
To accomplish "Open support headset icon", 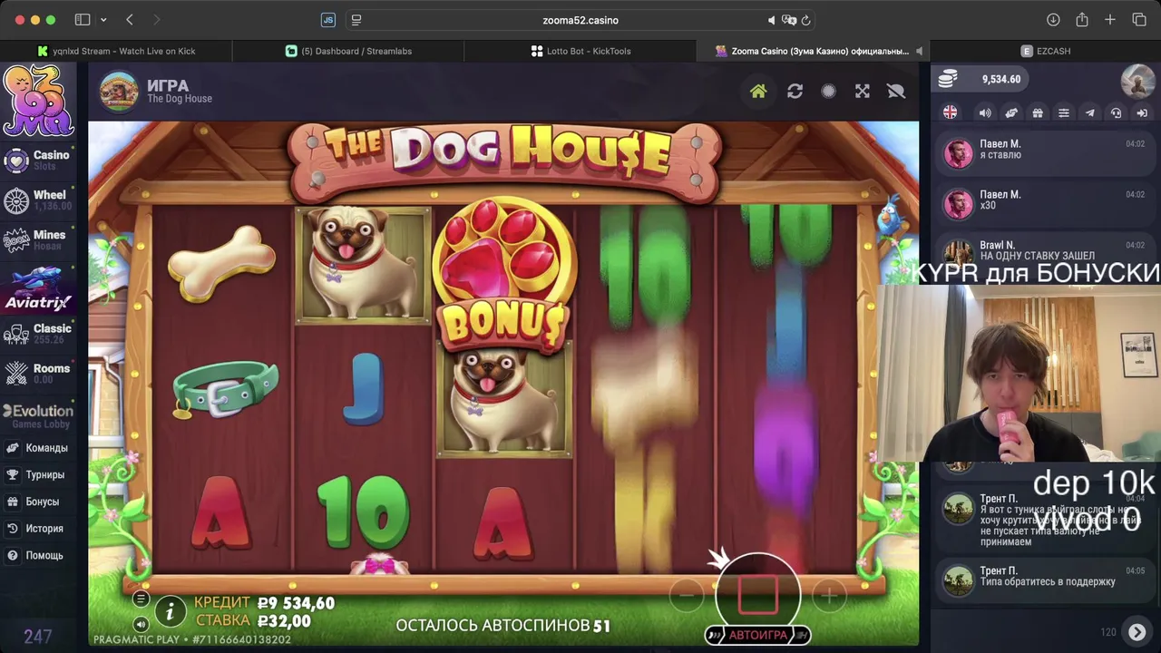I will click(1117, 112).
